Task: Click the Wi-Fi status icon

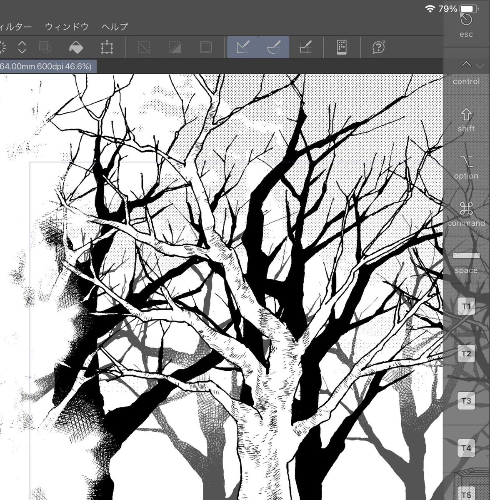Action: pyautogui.click(x=430, y=8)
